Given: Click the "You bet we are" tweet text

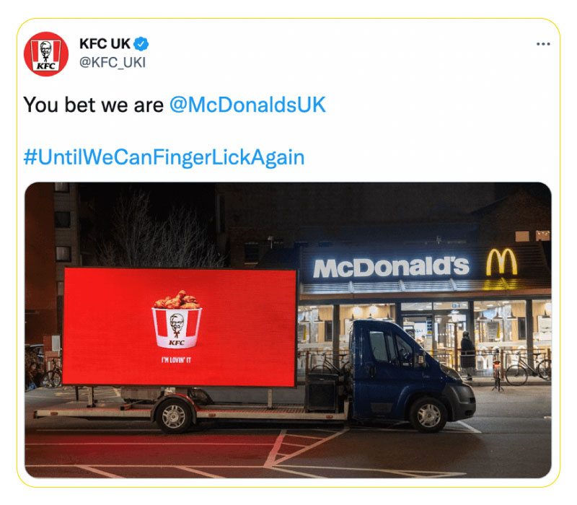Looking at the screenshot, I should coord(94,105).
